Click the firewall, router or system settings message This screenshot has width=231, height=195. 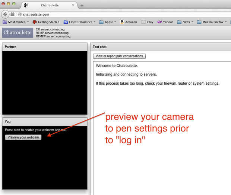click(158, 84)
